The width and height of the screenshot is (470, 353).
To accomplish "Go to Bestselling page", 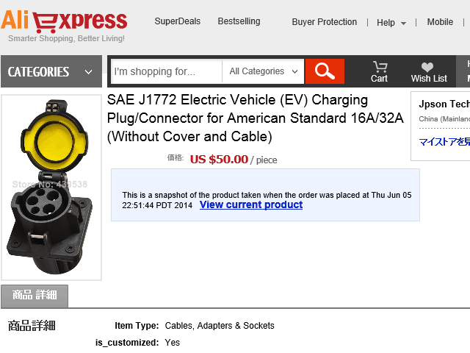I will [x=239, y=21].
